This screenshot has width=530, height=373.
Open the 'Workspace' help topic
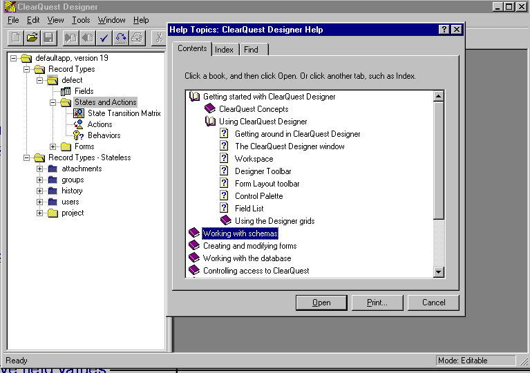coord(254,159)
